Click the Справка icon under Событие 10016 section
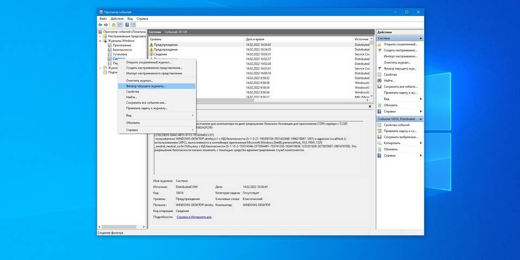Image resolution: width=520 pixels, height=260 pixels. (x=379, y=155)
